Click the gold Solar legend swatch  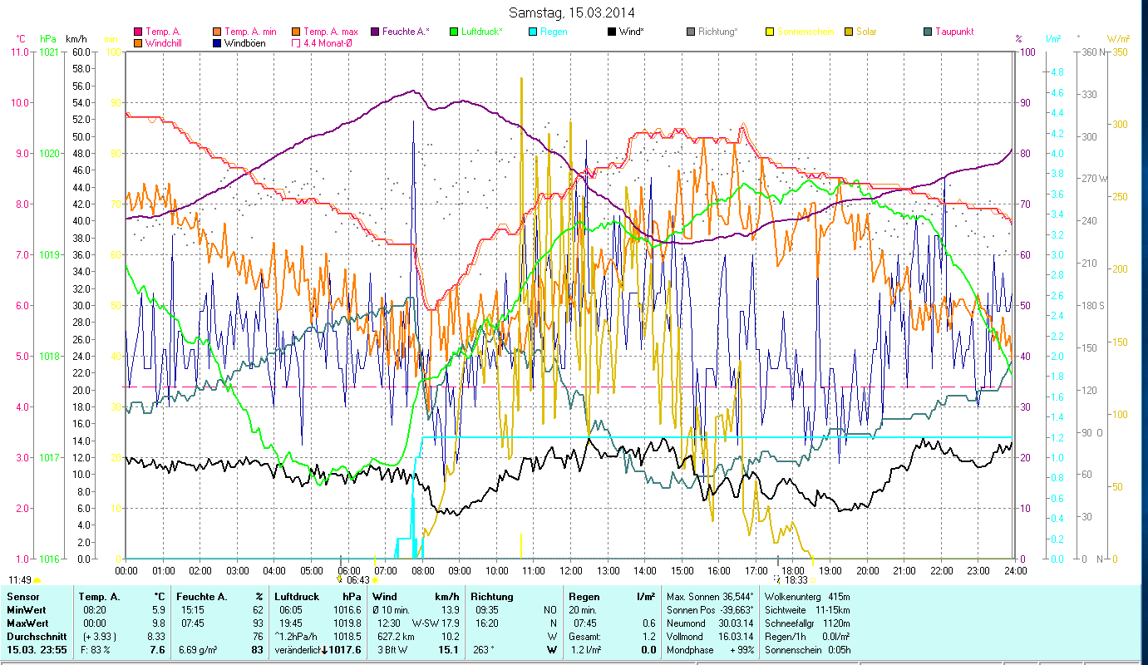[849, 32]
